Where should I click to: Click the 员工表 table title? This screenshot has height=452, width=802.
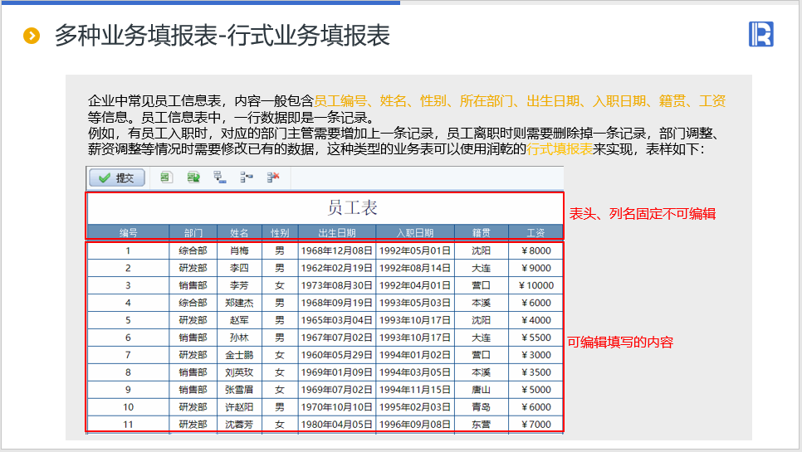[353, 207]
